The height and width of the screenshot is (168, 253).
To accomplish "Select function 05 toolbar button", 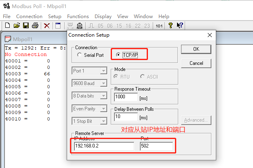I will click(101, 26).
